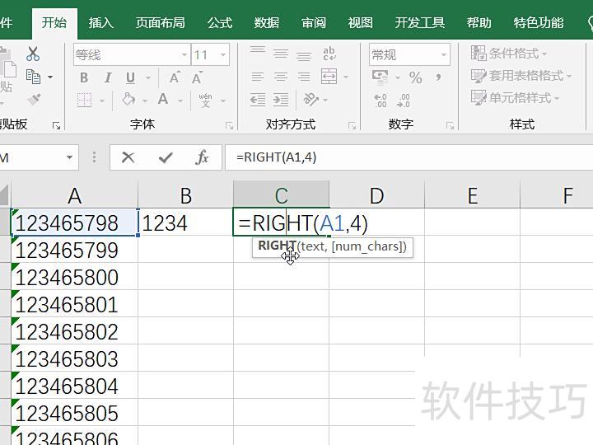This screenshot has width=593, height=445.
Task: Click inside the formula bar text
Action: click(277, 157)
